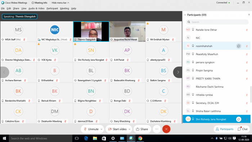Click the Unmute button
Image resolution: width=252 pixels, height=142 pixels.
(x=91, y=129)
